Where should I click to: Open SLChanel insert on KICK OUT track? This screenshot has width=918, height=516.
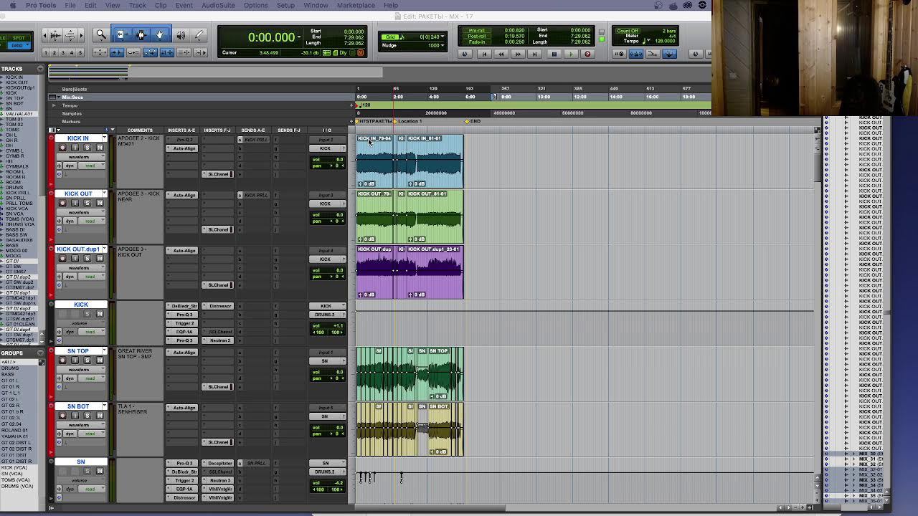click(218, 229)
